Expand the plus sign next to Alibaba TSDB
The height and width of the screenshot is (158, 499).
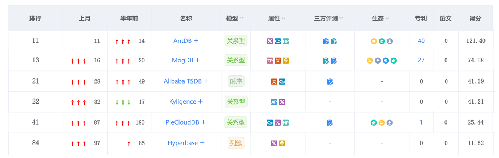[206, 81]
